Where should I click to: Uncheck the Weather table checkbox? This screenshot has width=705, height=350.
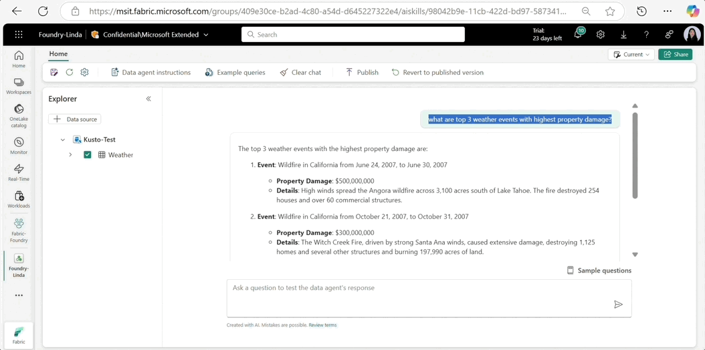tap(88, 155)
